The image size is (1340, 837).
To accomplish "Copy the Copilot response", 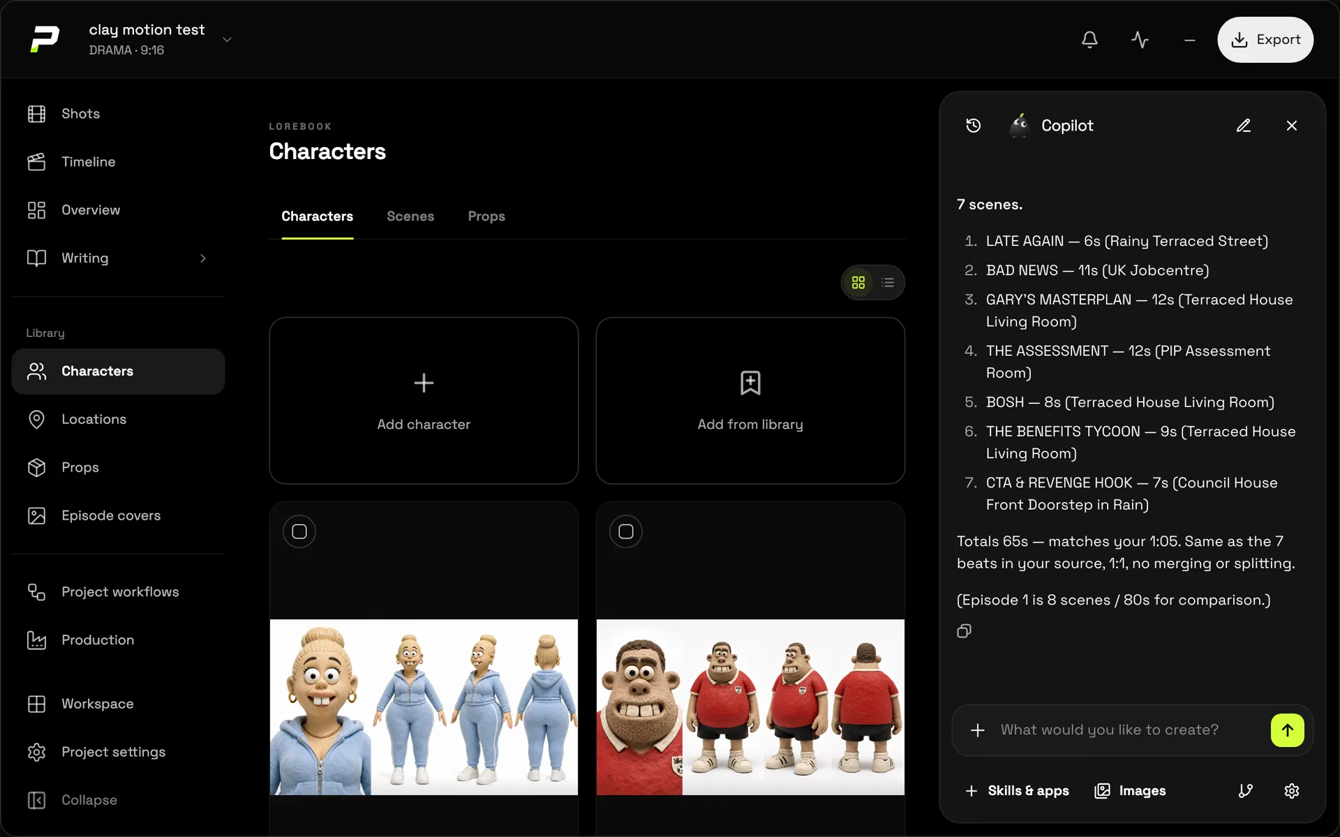I will (964, 631).
